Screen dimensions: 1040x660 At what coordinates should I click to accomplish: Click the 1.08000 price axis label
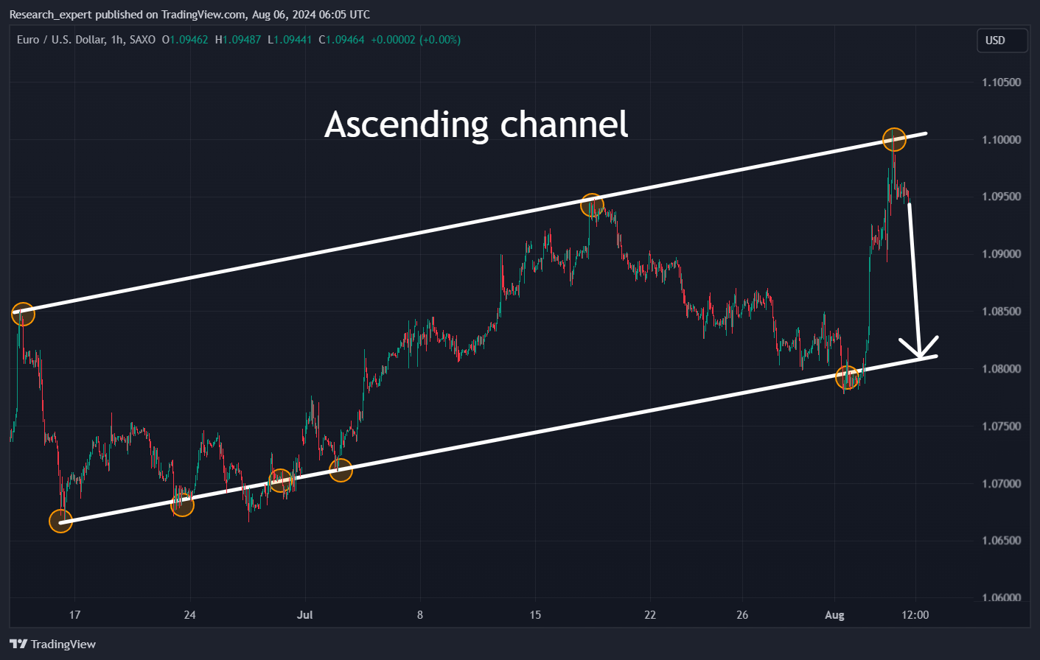(x=1002, y=369)
